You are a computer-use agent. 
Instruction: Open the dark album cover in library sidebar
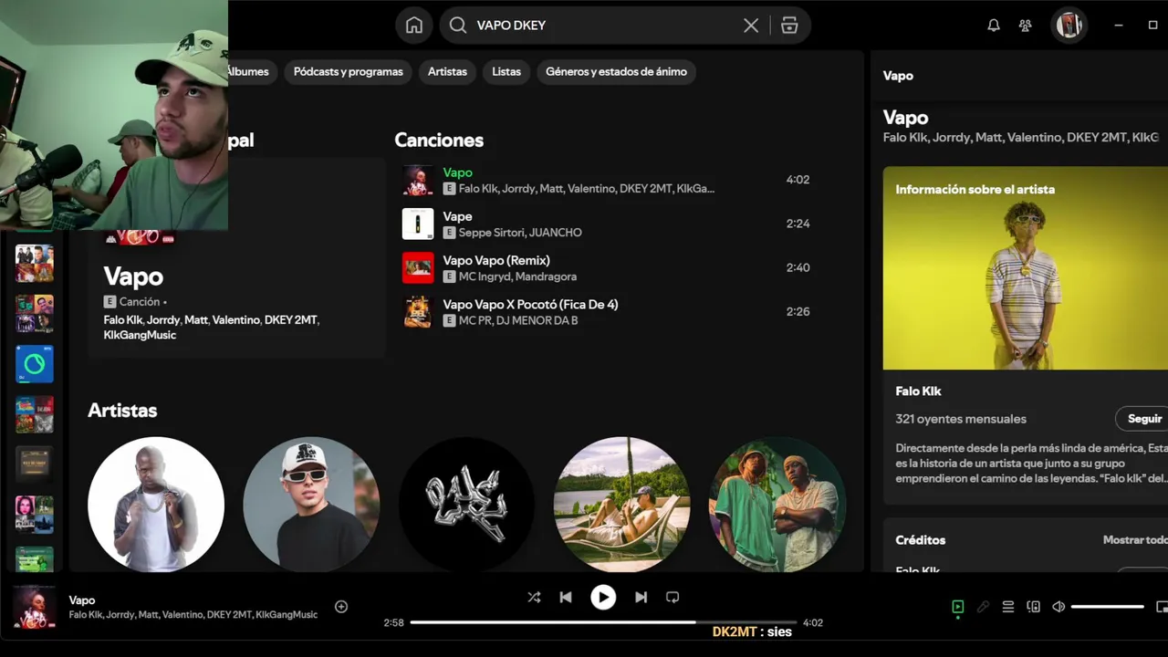(35, 464)
